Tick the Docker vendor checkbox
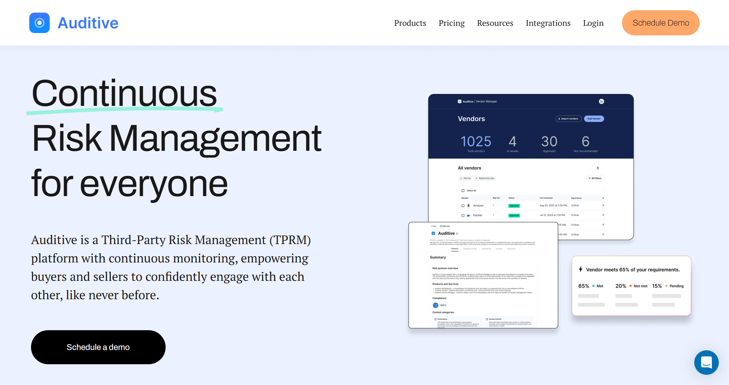The width and height of the screenshot is (729, 385). 463,215
